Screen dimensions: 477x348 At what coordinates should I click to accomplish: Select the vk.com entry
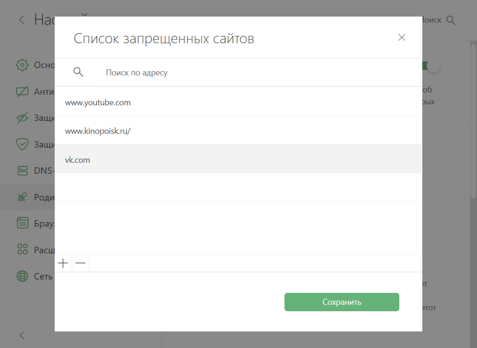238,159
